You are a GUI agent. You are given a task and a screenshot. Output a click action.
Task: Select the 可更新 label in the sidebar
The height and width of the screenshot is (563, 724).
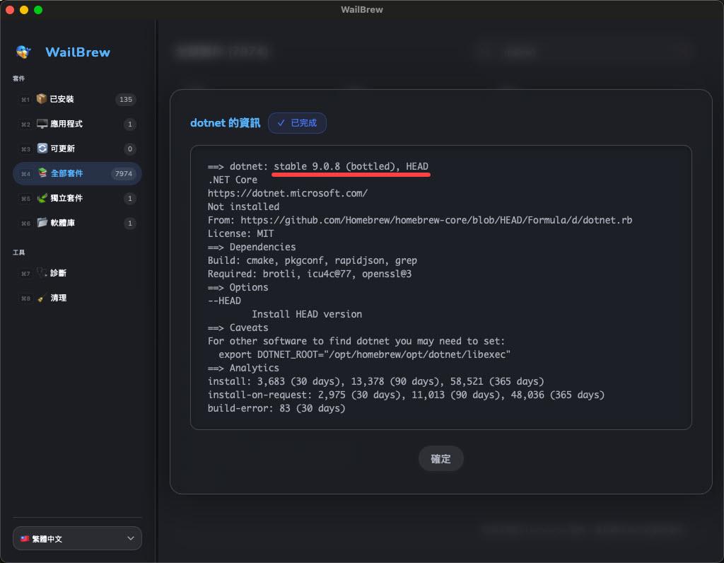63,149
